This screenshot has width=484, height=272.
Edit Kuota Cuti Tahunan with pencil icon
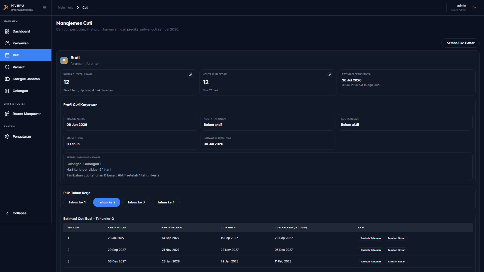190,75
